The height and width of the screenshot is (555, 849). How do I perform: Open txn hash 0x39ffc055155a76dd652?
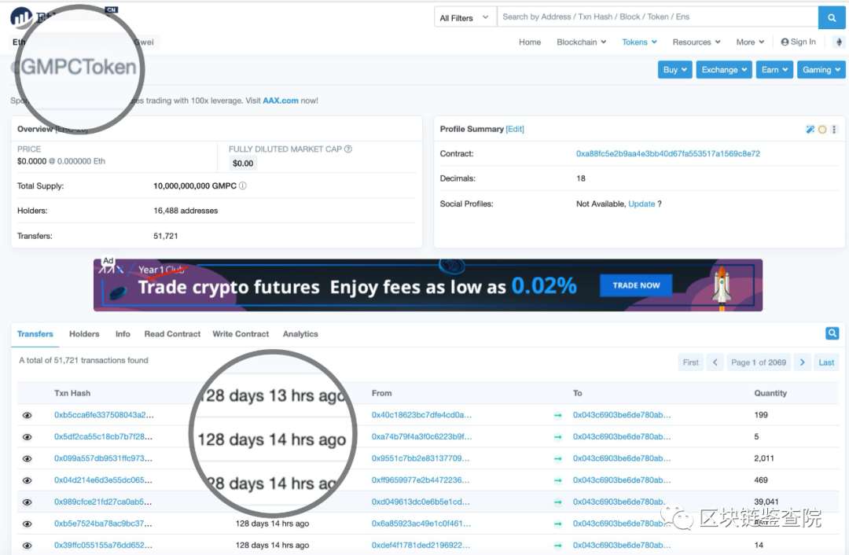[103, 546]
